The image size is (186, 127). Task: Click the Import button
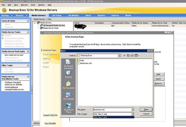[159, 79]
